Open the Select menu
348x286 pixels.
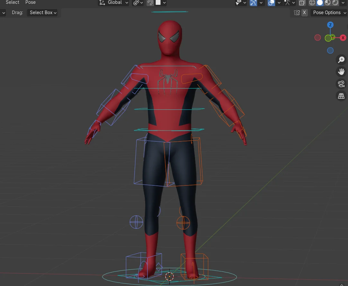[12, 3]
